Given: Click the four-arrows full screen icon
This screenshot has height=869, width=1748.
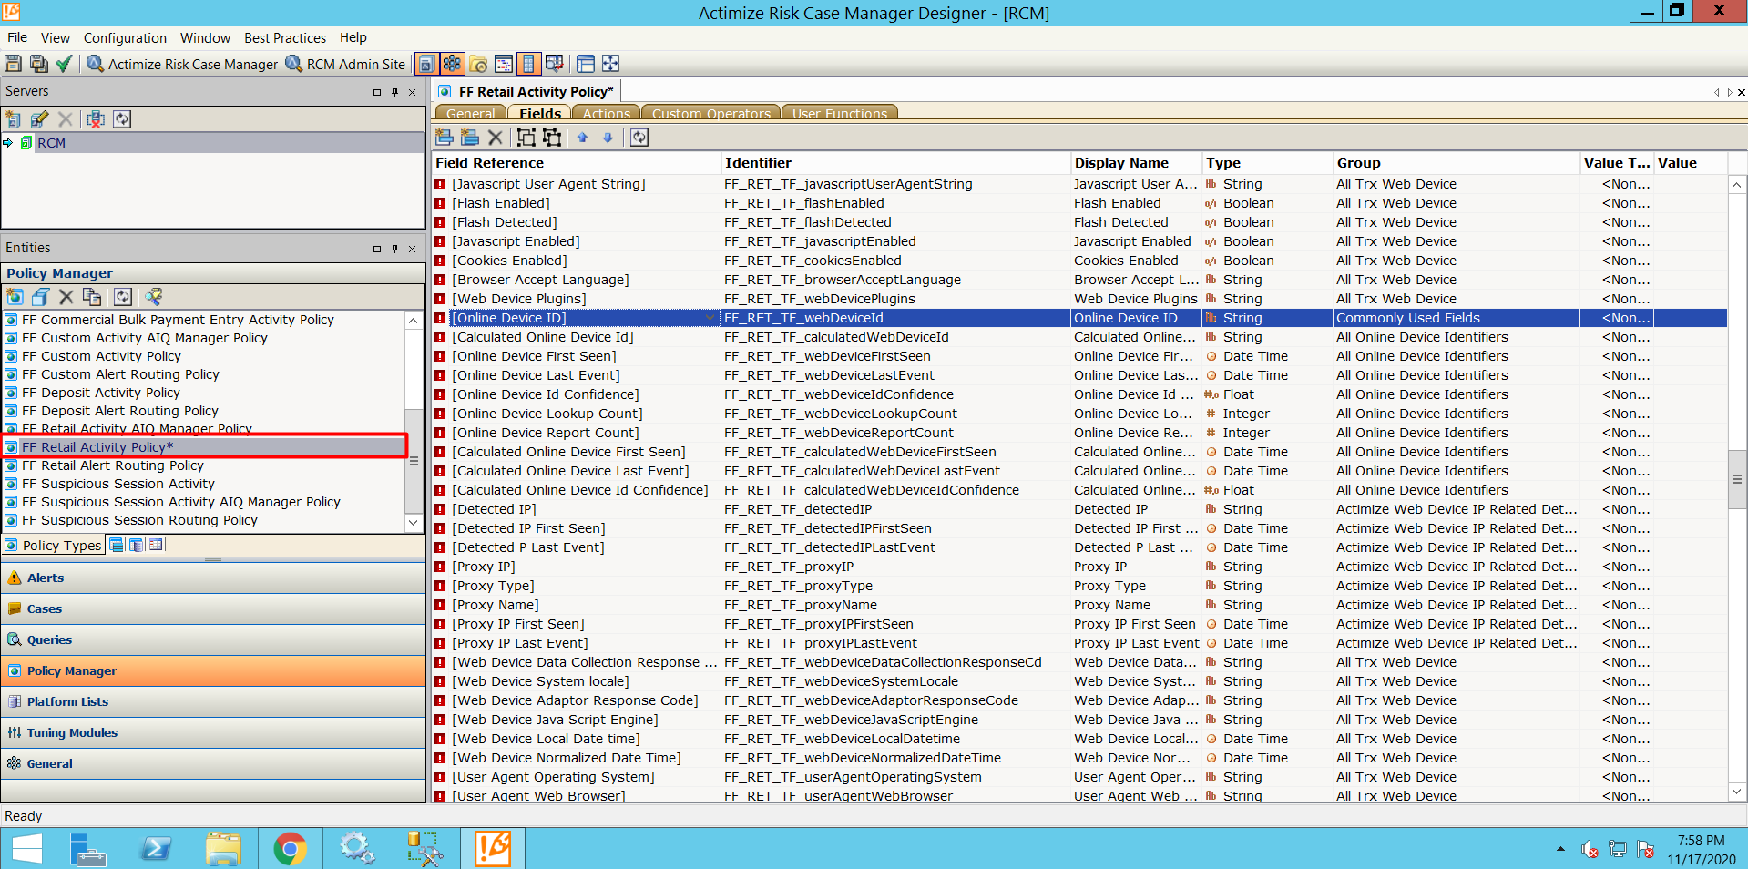Looking at the screenshot, I should tap(610, 64).
